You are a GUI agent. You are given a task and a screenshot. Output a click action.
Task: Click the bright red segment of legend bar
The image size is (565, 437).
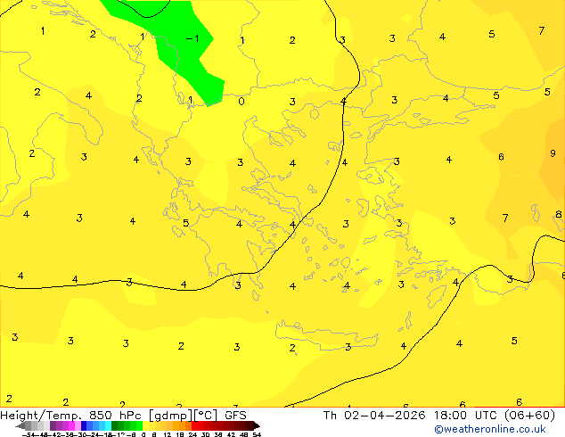194,425
